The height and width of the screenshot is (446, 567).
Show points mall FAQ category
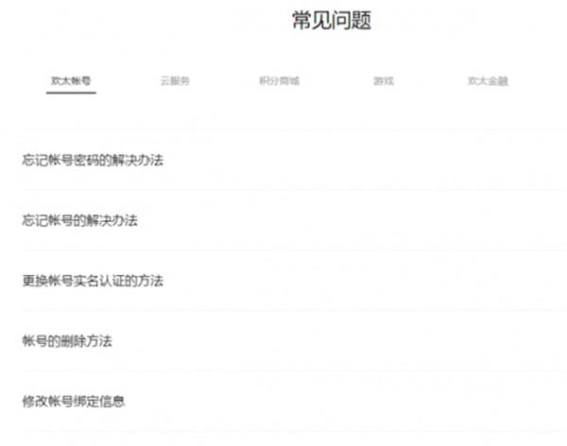(x=279, y=81)
